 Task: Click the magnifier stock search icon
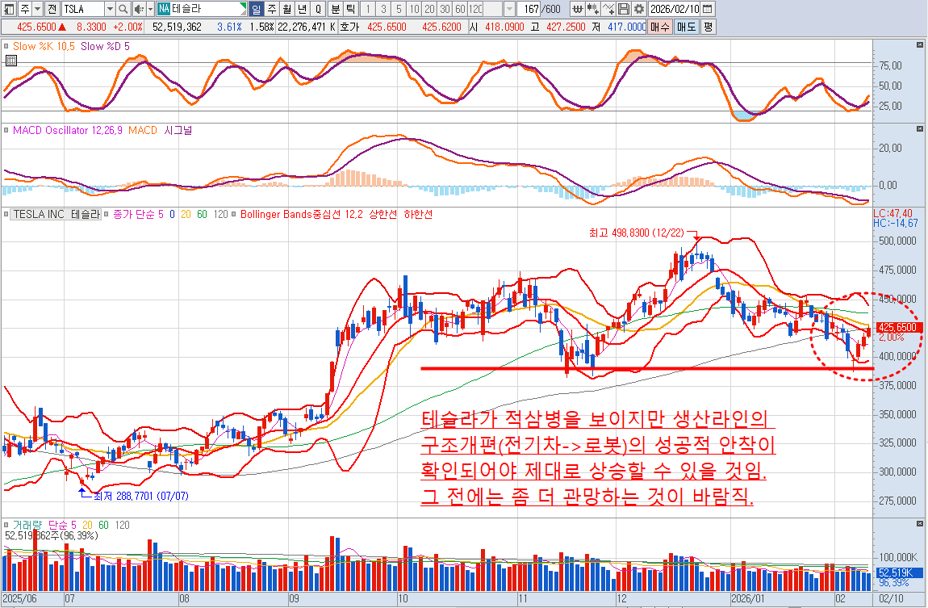coord(123,9)
